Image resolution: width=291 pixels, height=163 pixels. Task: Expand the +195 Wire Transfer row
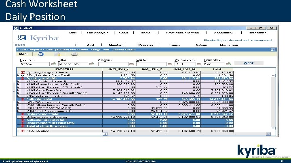[x=18, y=91]
